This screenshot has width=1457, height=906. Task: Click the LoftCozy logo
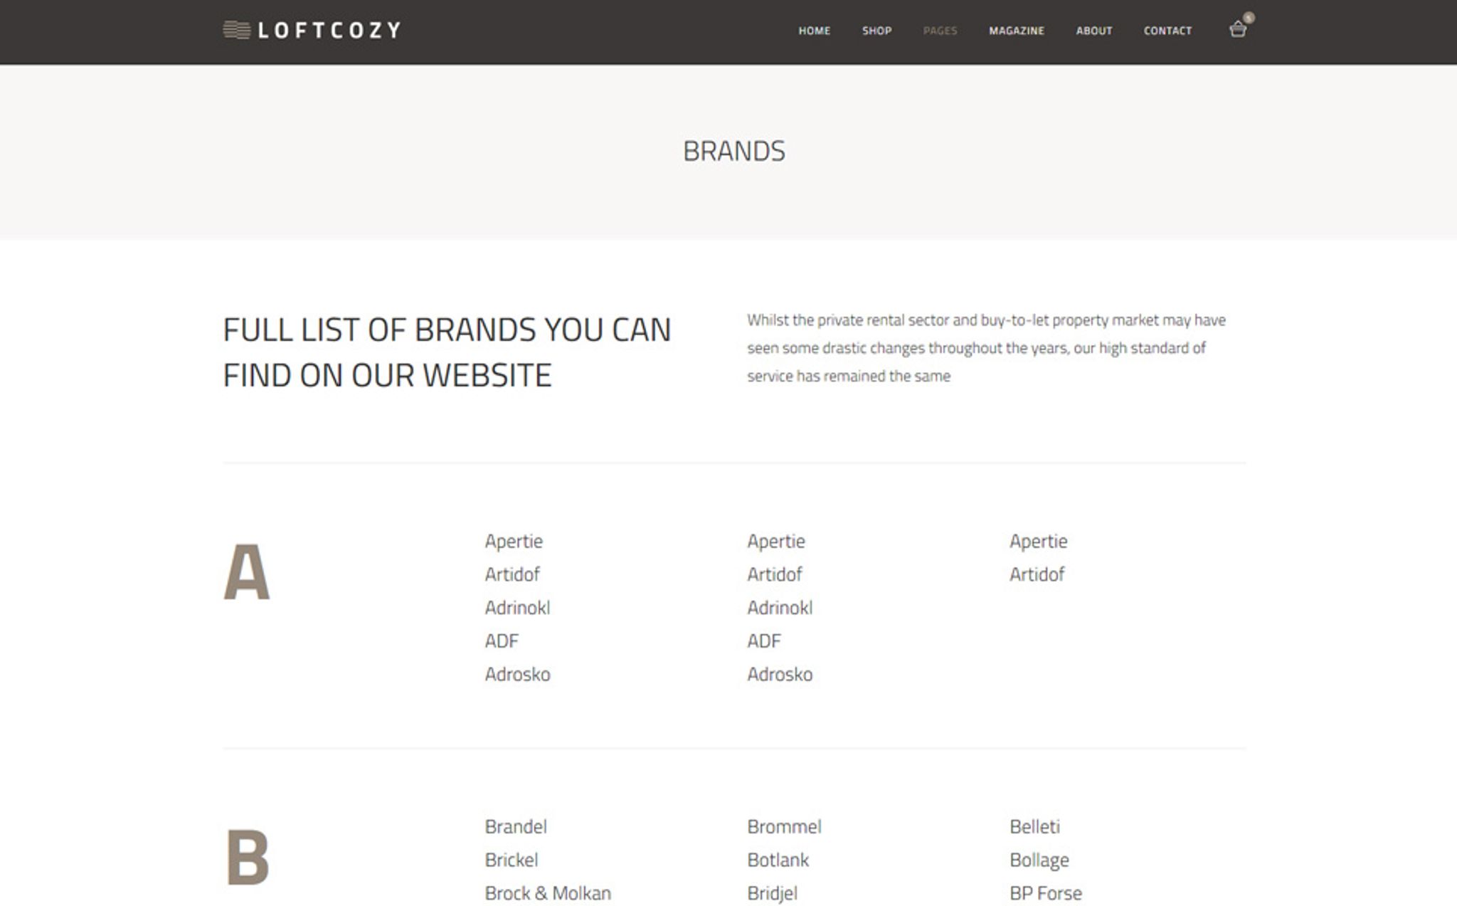coord(312,30)
